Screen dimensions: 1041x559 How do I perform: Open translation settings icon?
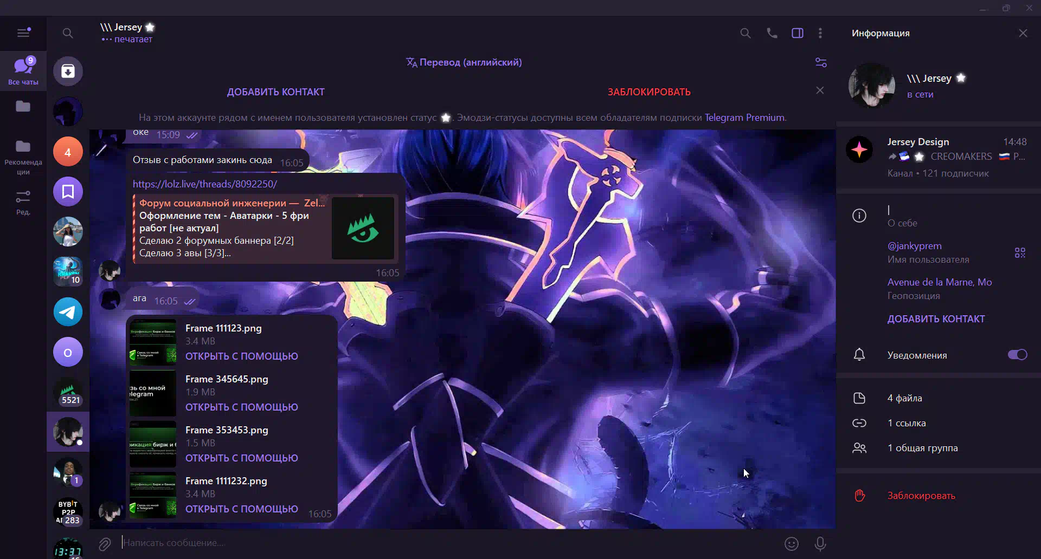click(x=821, y=63)
